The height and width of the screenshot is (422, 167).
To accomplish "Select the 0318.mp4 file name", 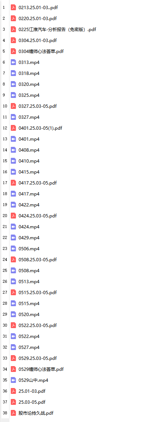I will [x=29, y=73].
